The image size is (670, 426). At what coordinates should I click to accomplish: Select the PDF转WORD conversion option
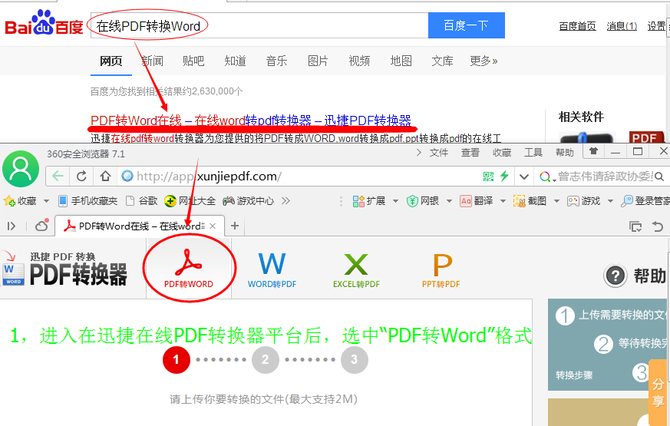(x=189, y=269)
